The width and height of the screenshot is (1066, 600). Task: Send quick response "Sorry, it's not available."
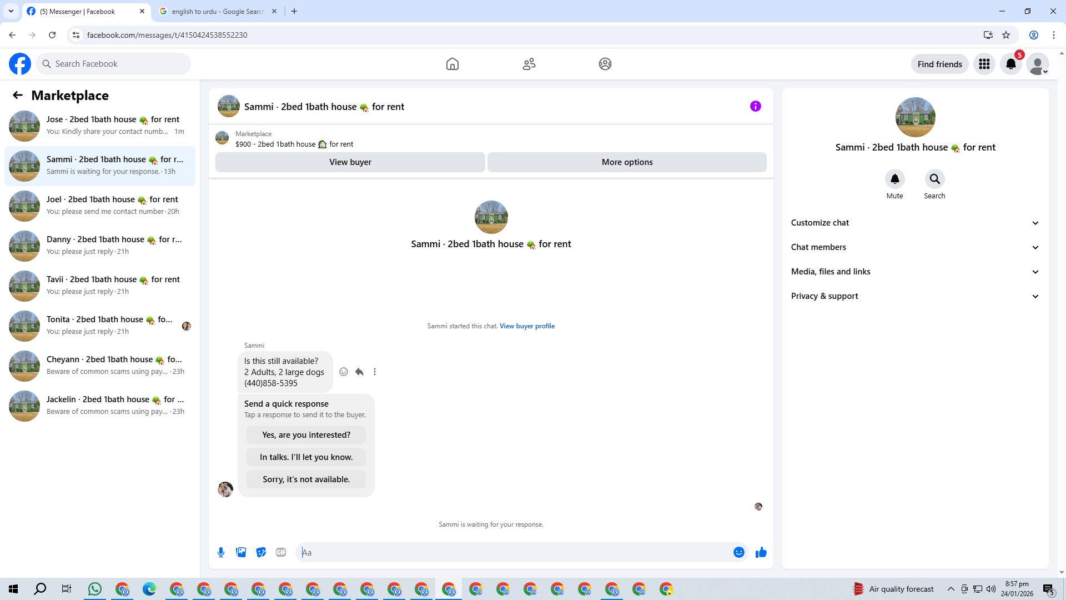coord(306,479)
